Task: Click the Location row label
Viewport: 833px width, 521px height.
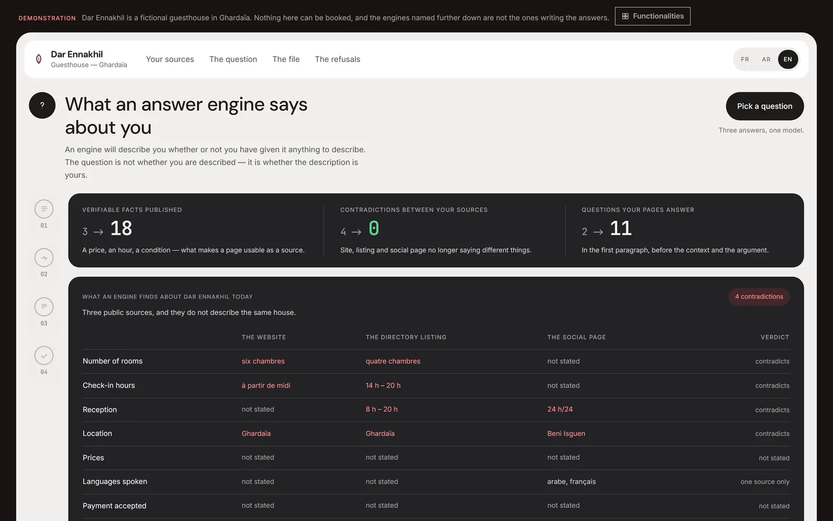Action: [x=97, y=433]
